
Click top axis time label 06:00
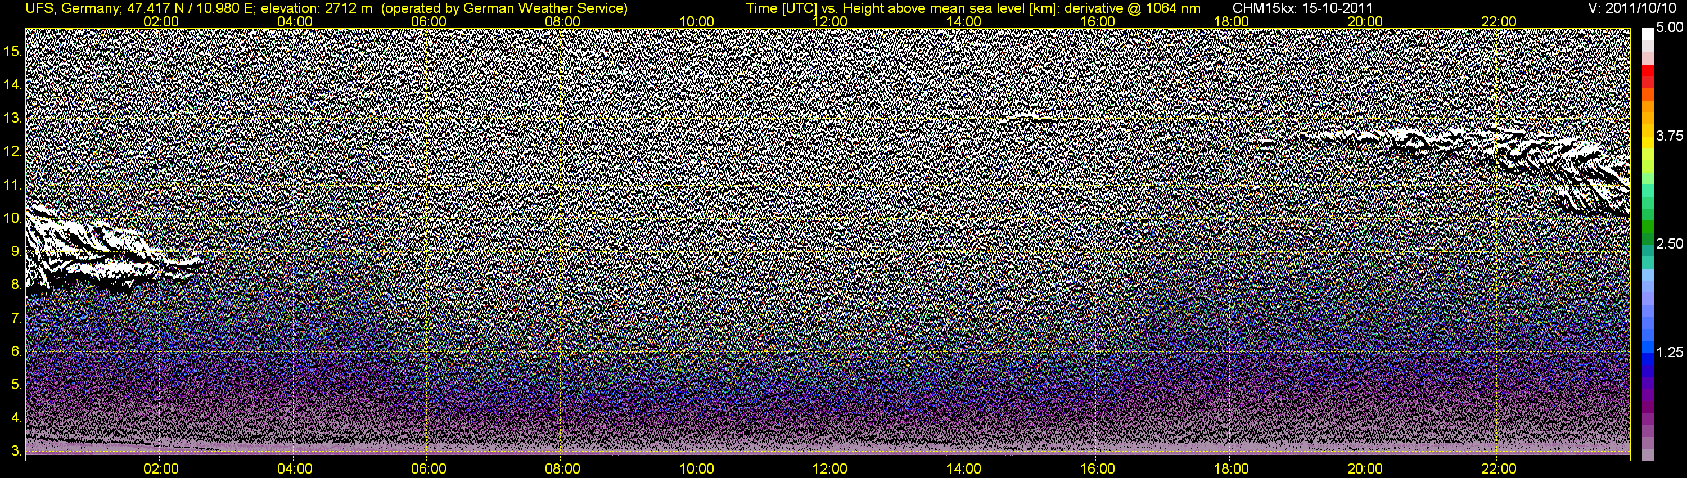(x=428, y=21)
